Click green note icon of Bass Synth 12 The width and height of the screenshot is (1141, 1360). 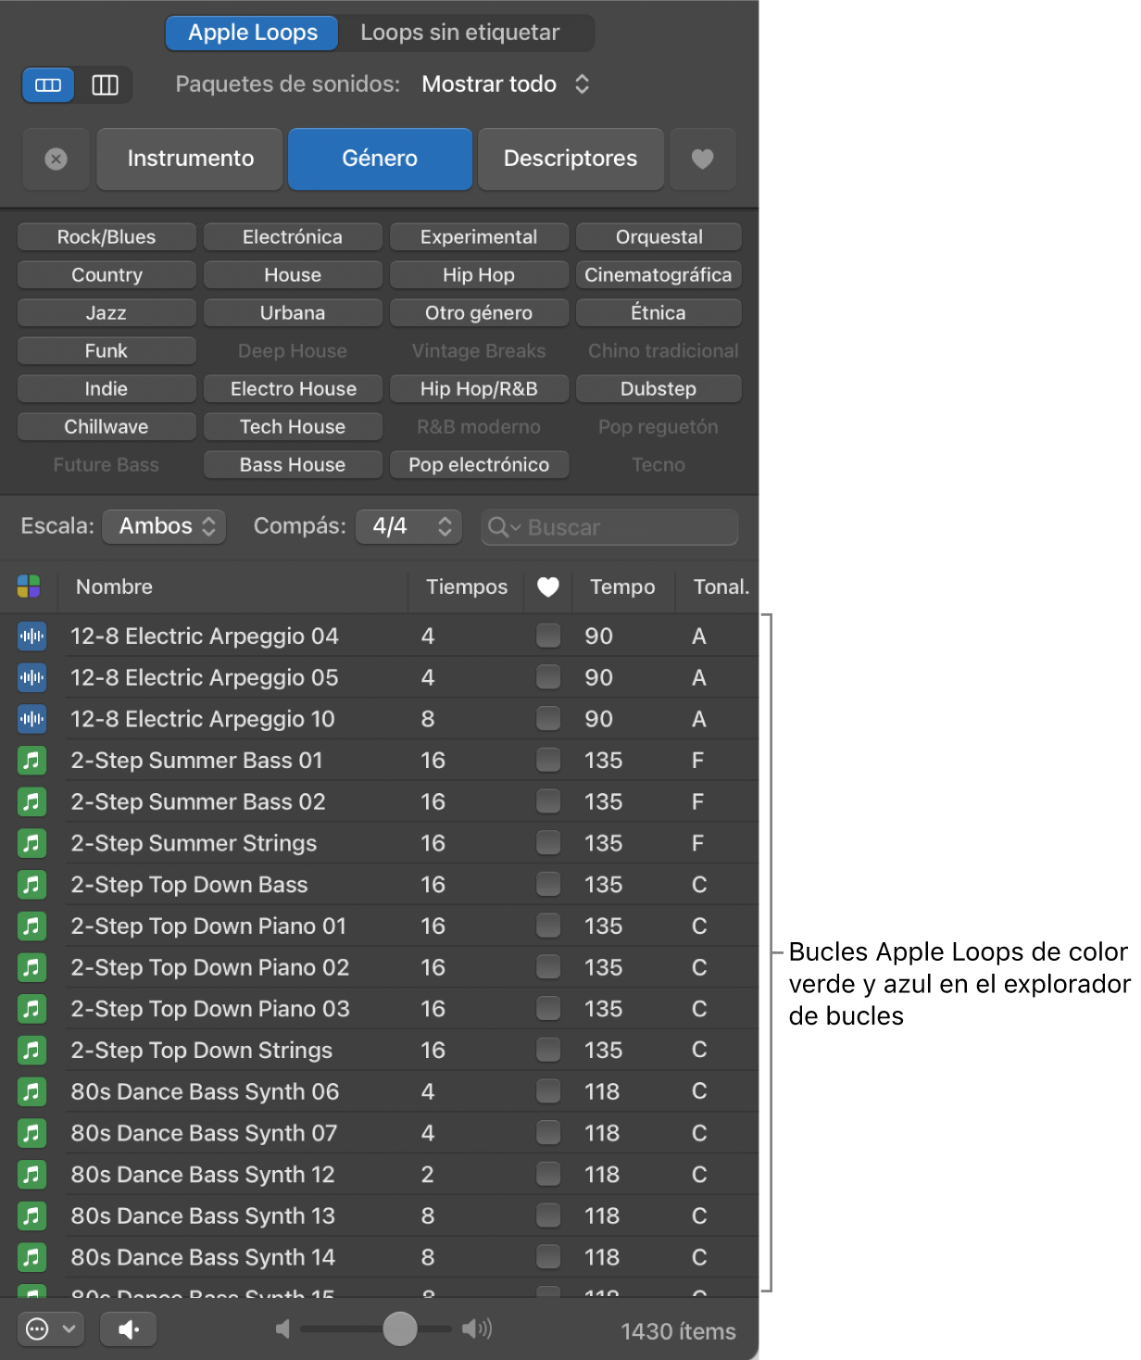point(32,1174)
